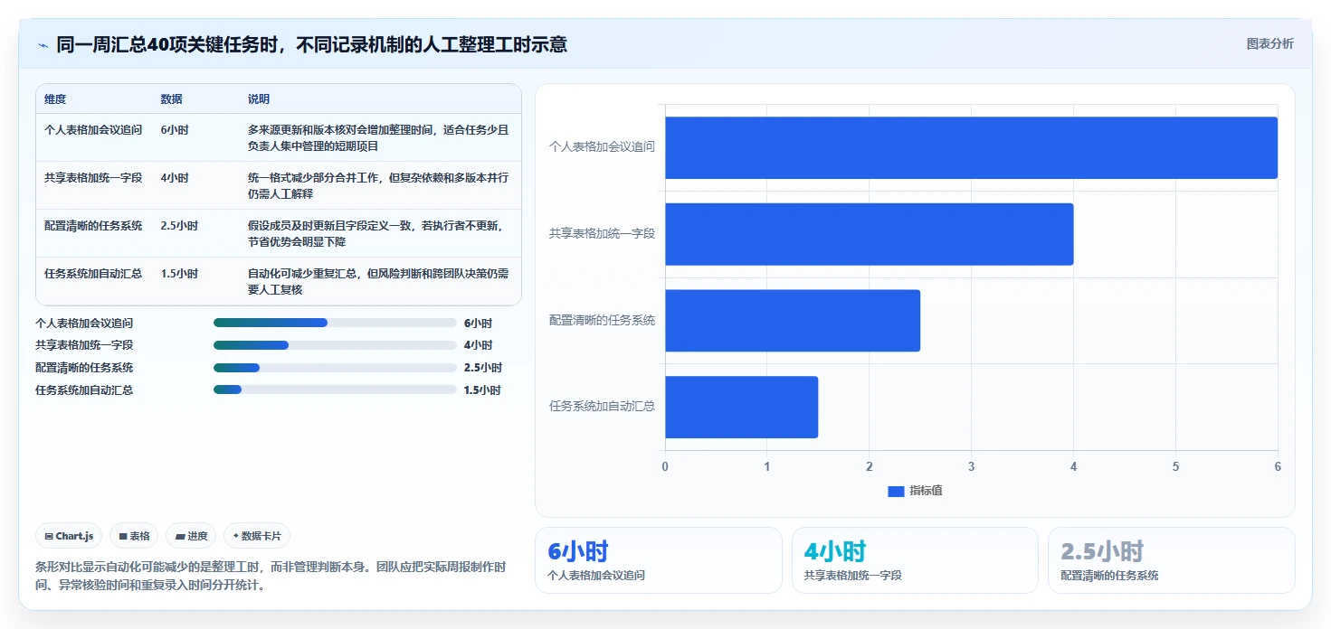Viewport: 1331px width, 629px height.
Task: Click the 指标值 legend text
Action: 926,491
